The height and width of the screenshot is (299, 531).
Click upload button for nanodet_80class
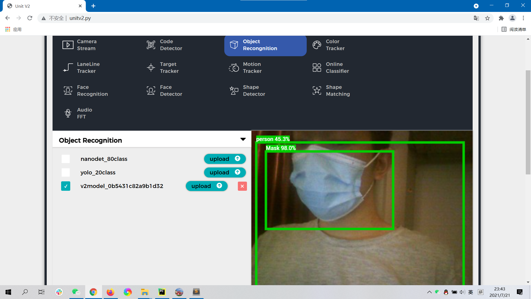224,159
